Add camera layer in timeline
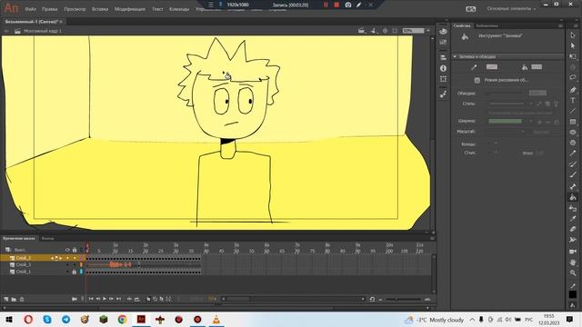Image resolution: width=582 pixels, height=327 pixels. tap(75, 299)
